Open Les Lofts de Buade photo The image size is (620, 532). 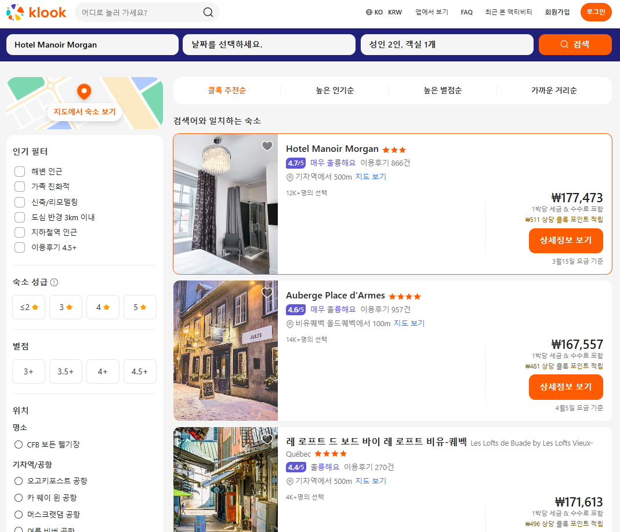click(x=226, y=479)
